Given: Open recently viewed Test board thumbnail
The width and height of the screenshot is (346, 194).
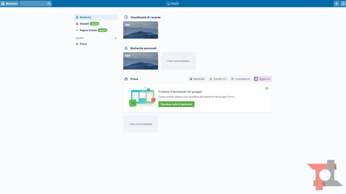Looking at the screenshot, I should (141, 30).
